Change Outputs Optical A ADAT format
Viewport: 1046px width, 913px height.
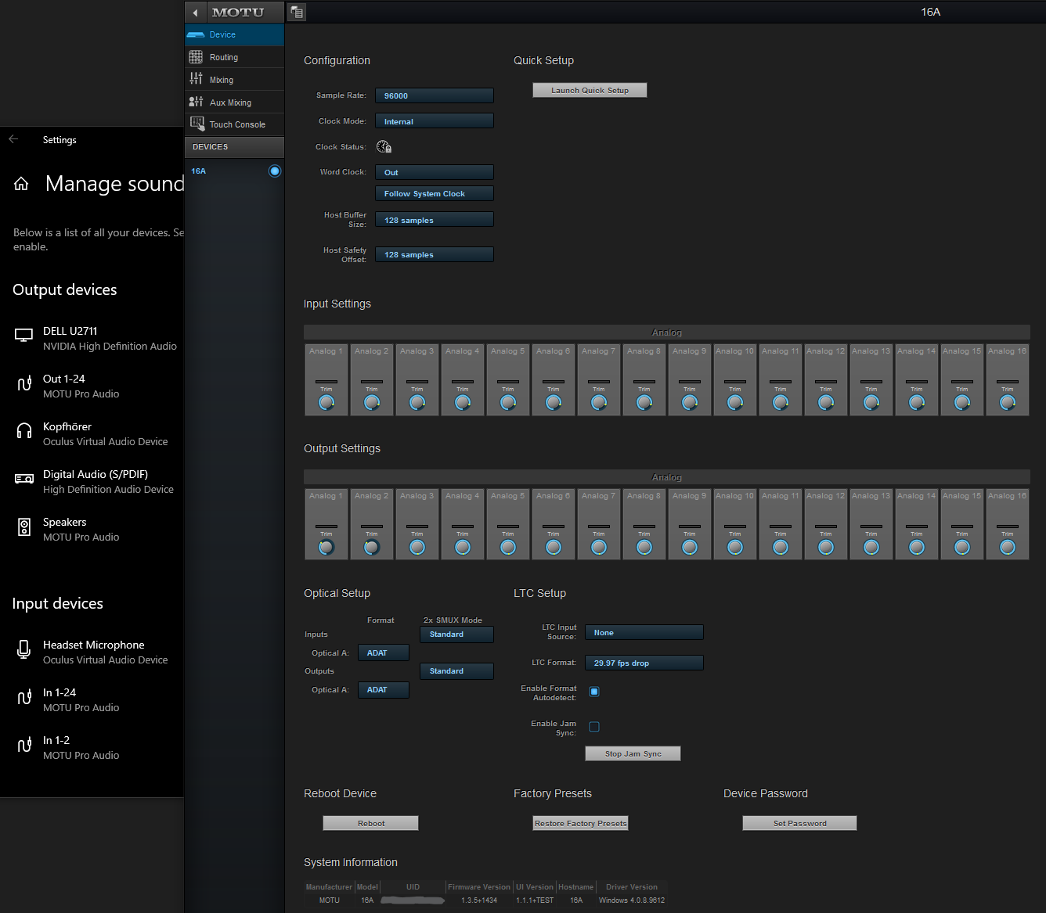click(384, 689)
